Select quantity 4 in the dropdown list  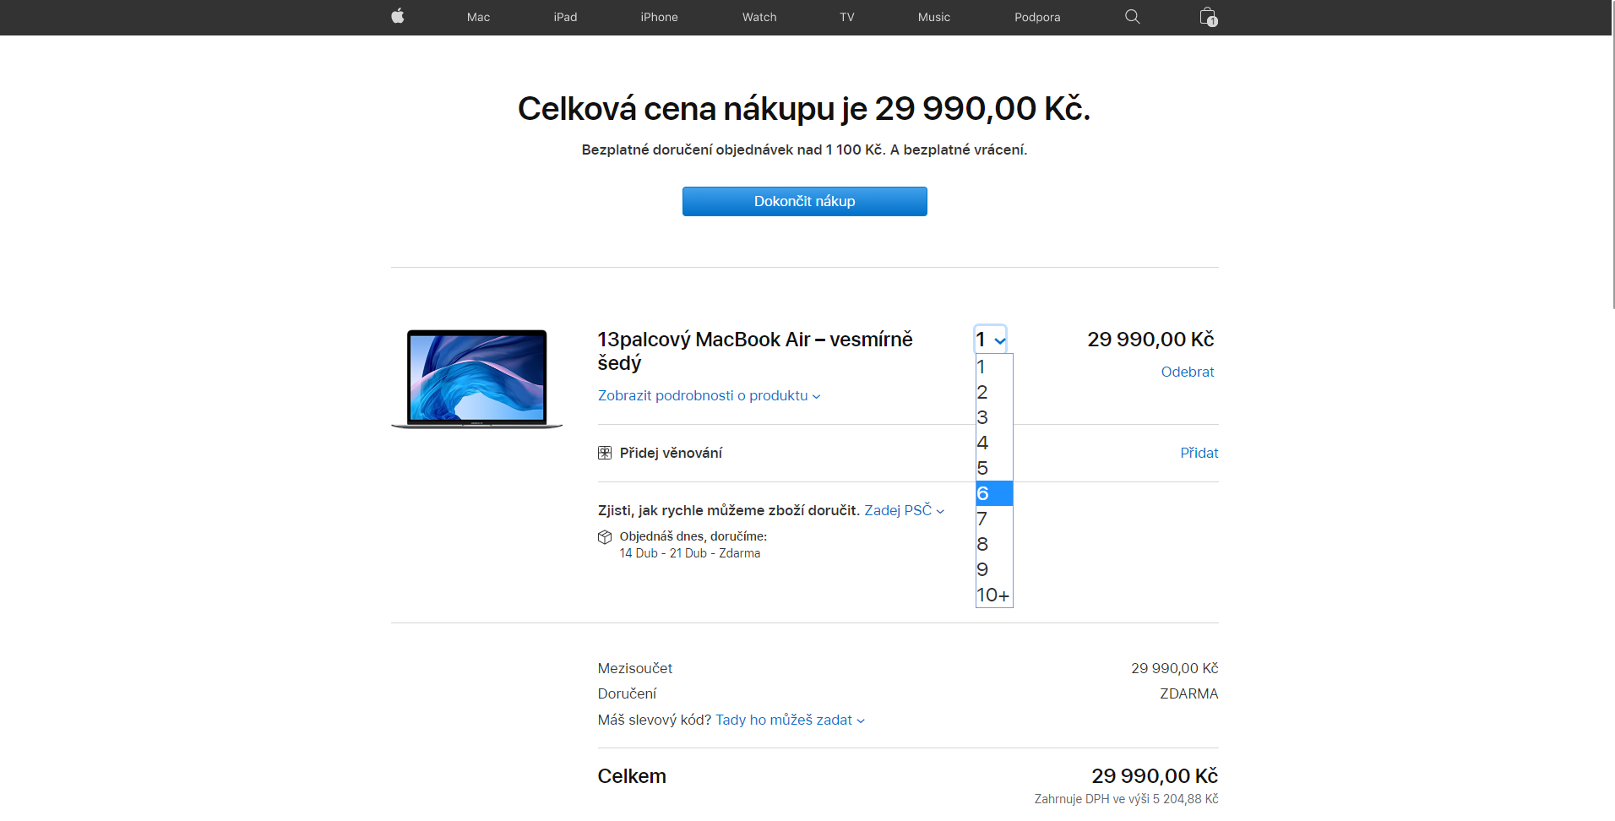pos(994,443)
